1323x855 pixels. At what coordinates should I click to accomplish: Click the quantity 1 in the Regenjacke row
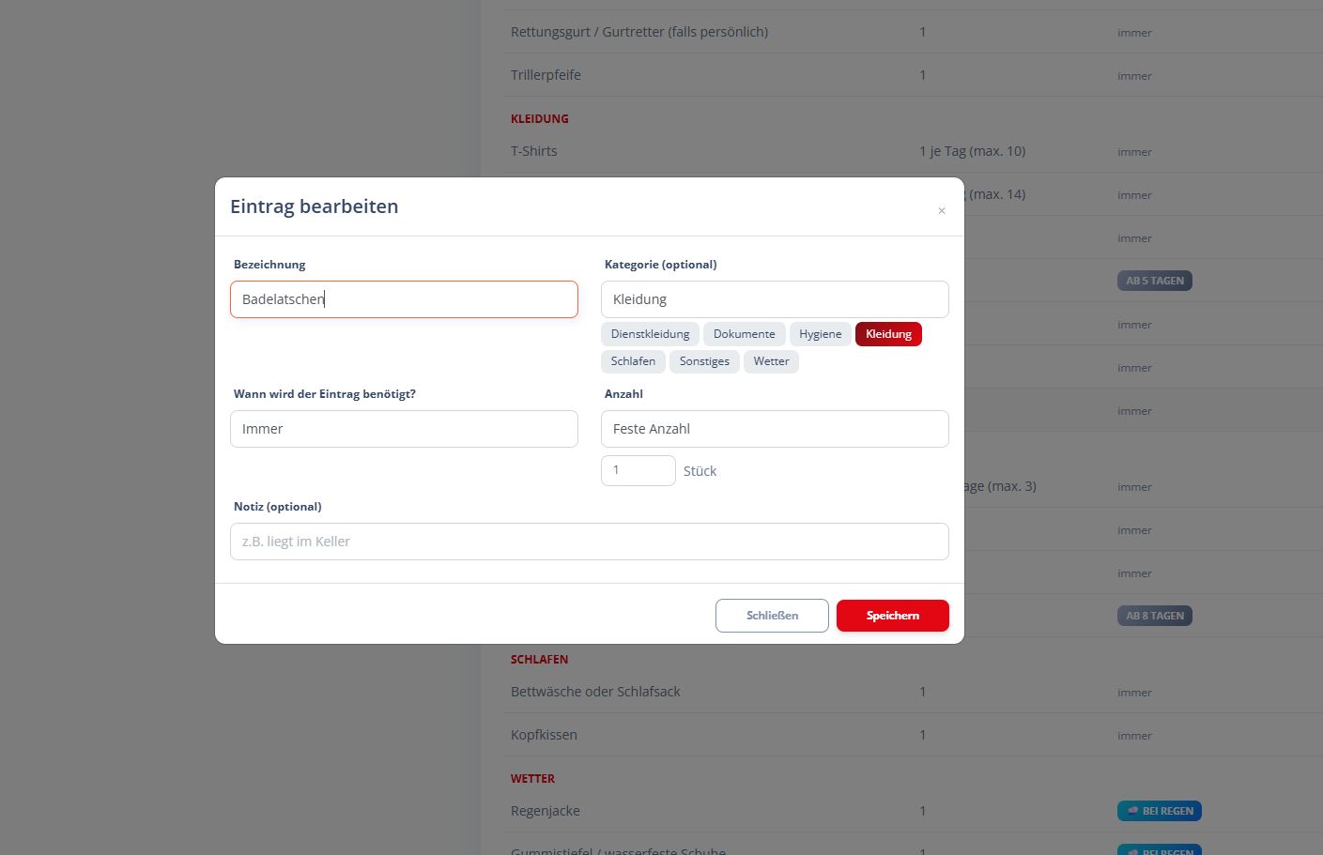(923, 811)
